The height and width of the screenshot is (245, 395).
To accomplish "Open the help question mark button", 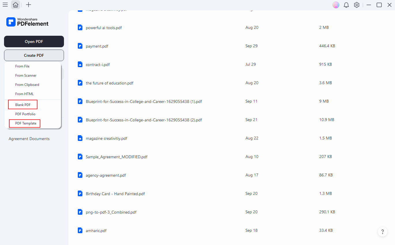I will point(382,232).
